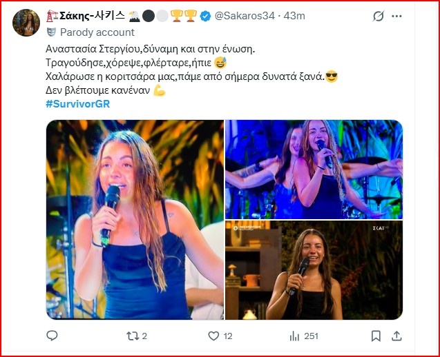Click the blue verified badge
The image size is (440, 357).
tap(205, 16)
